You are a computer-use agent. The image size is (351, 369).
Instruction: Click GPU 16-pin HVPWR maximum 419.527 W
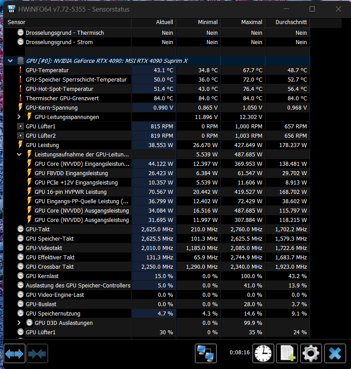click(248, 192)
